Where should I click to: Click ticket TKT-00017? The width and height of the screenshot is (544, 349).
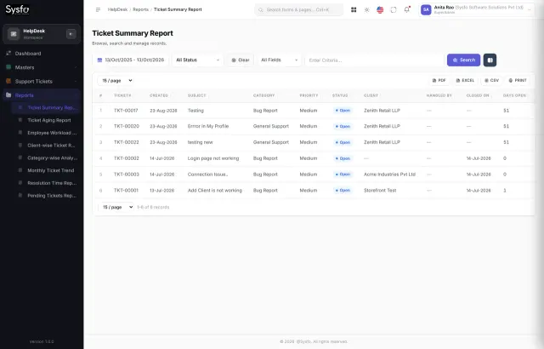click(126, 111)
